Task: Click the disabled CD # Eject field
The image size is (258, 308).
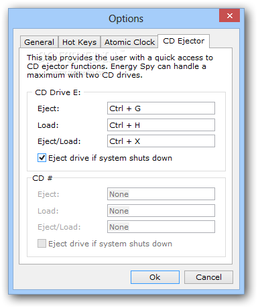Action: click(x=161, y=194)
